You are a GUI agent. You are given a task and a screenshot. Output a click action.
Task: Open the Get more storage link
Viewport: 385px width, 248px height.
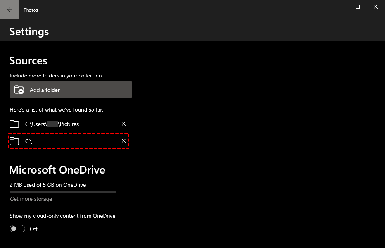coord(31,199)
